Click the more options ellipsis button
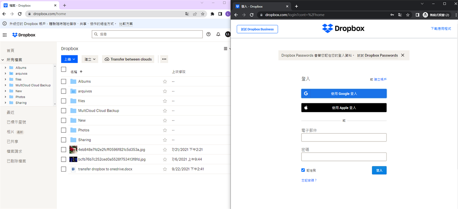Viewport: 458px width, 209px height. pyautogui.click(x=164, y=59)
